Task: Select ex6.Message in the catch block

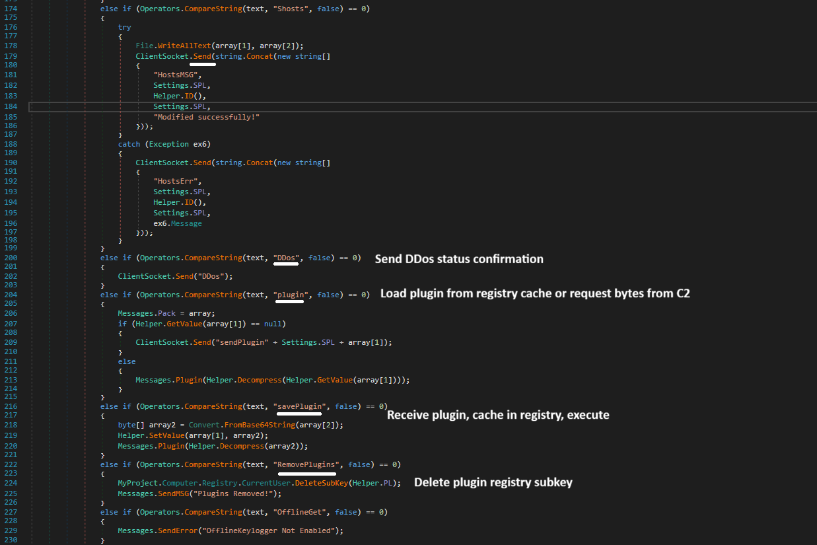Action: pyautogui.click(x=178, y=223)
